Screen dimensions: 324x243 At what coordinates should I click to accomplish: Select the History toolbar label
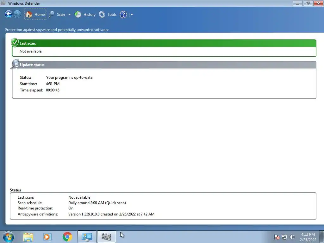pos(90,15)
